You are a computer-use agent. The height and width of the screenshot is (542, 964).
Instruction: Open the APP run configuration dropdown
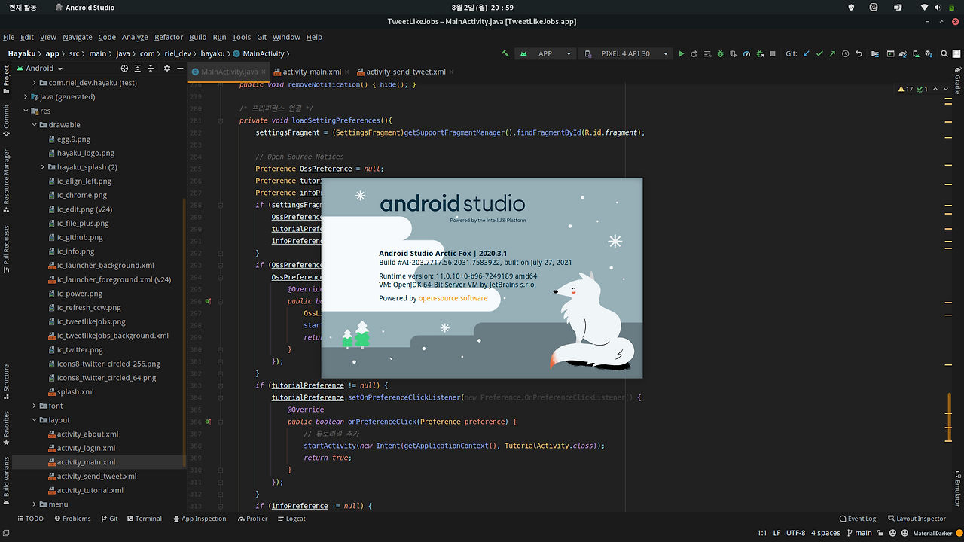coord(545,53)
